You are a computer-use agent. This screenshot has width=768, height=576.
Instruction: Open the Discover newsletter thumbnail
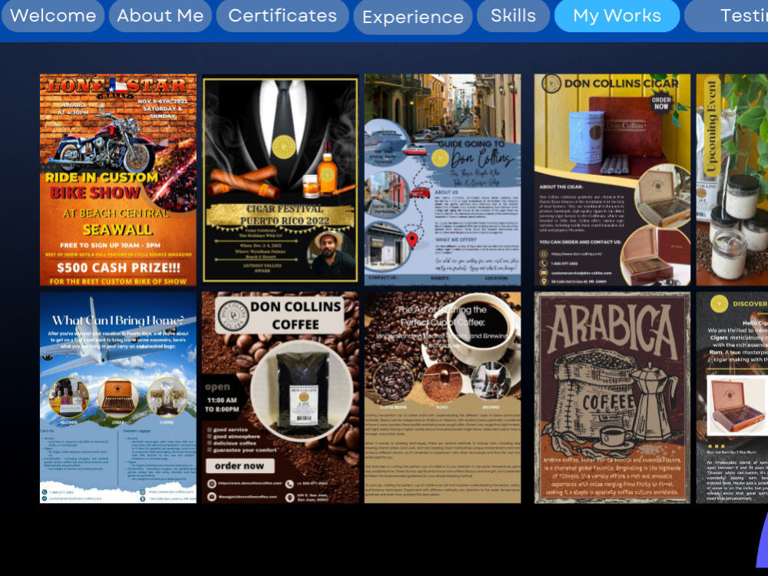pyautogui.click(x=732, y=398)
